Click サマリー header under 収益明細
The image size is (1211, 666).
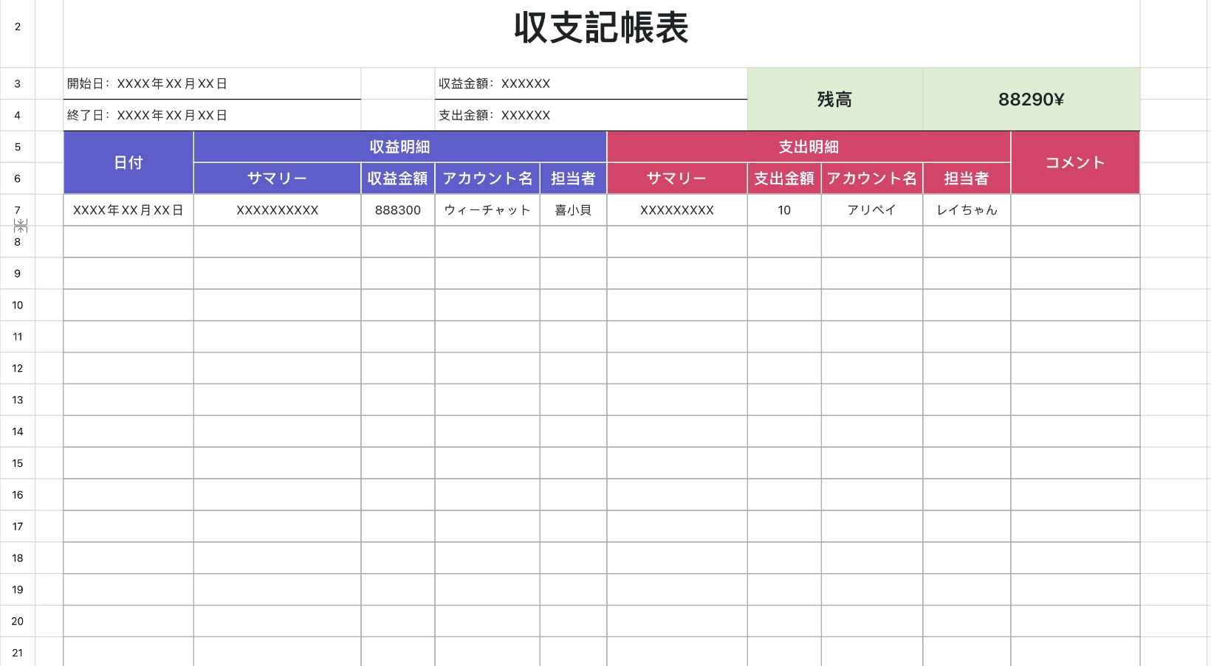[277, 178]
